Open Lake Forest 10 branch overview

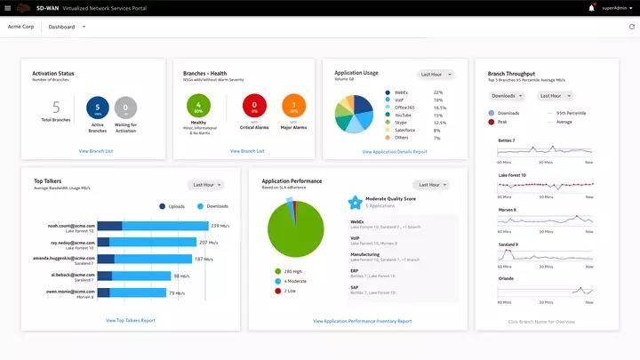tap(512, 175)
